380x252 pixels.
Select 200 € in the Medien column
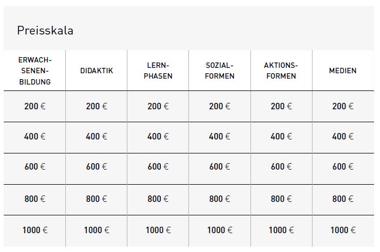click(x=343, y=106)
